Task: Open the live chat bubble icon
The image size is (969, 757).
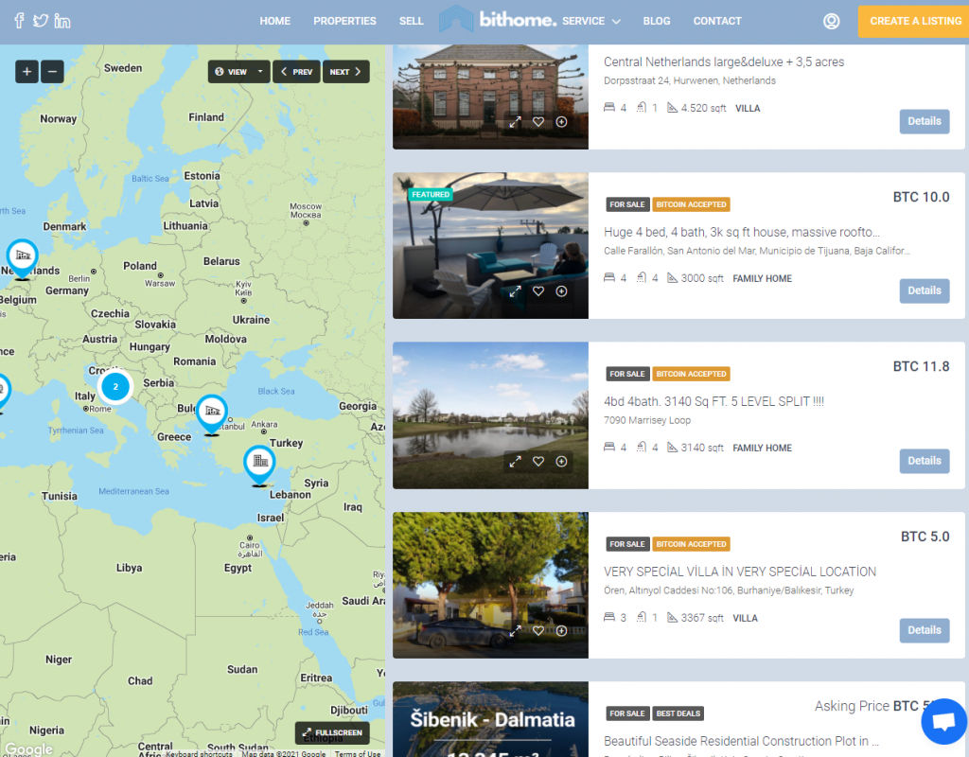Action: [943, 721]
